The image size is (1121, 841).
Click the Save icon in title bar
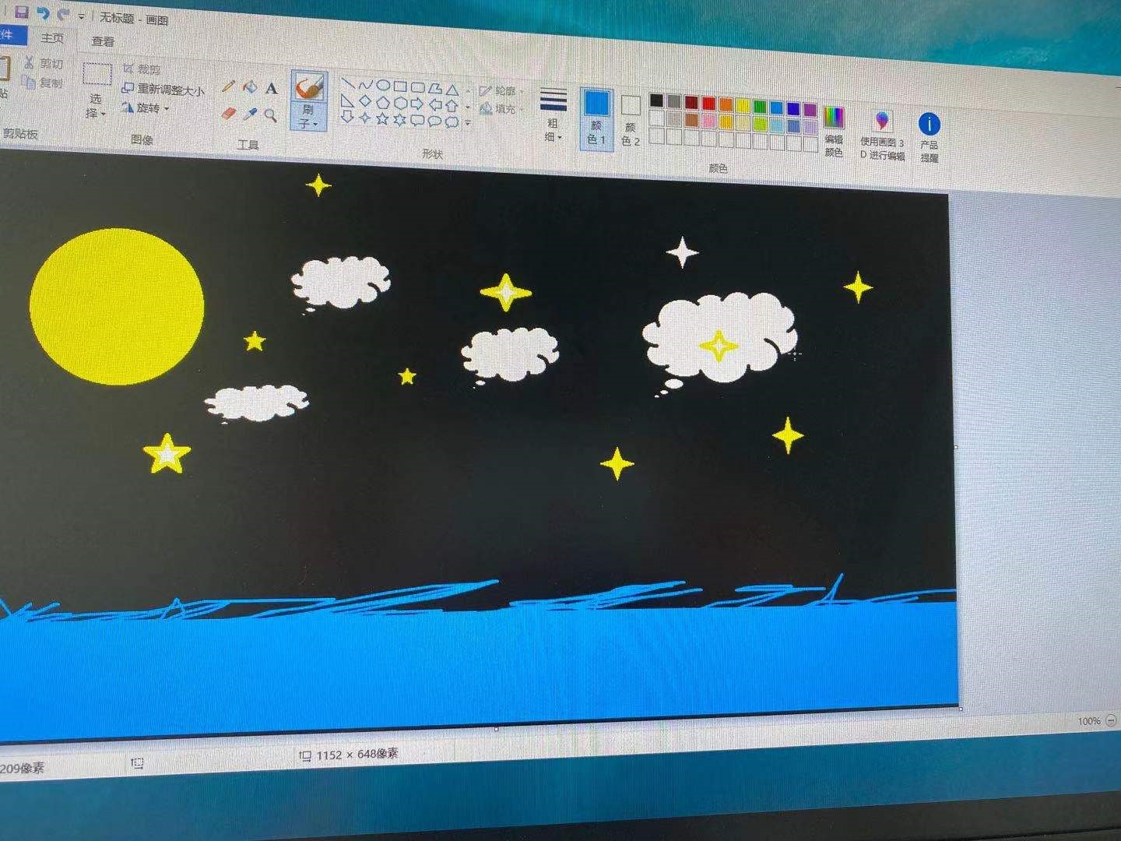(22, 12)
